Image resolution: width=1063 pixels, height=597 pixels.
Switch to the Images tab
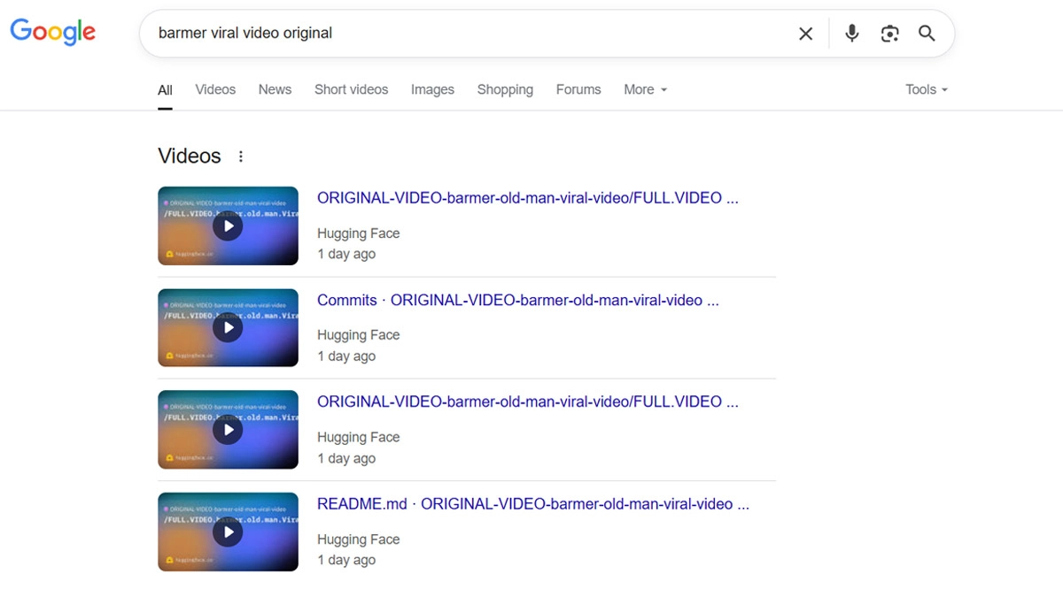click(x=432, y=89)
